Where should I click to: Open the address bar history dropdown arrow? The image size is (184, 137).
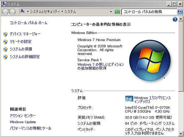point(111,12)
